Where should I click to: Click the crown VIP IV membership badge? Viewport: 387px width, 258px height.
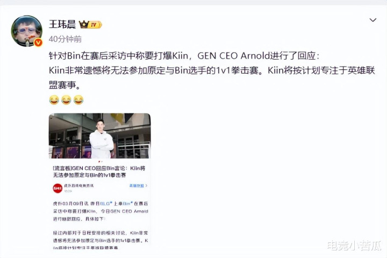90,24
